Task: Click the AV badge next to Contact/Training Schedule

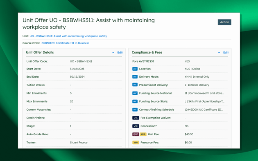Action: click(x=135, y=110)
